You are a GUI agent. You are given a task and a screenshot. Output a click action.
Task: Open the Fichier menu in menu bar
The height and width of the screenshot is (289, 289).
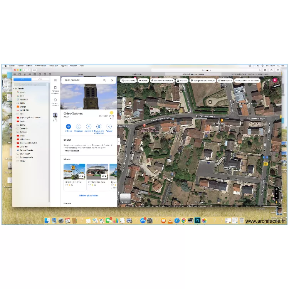pos(19,66)
